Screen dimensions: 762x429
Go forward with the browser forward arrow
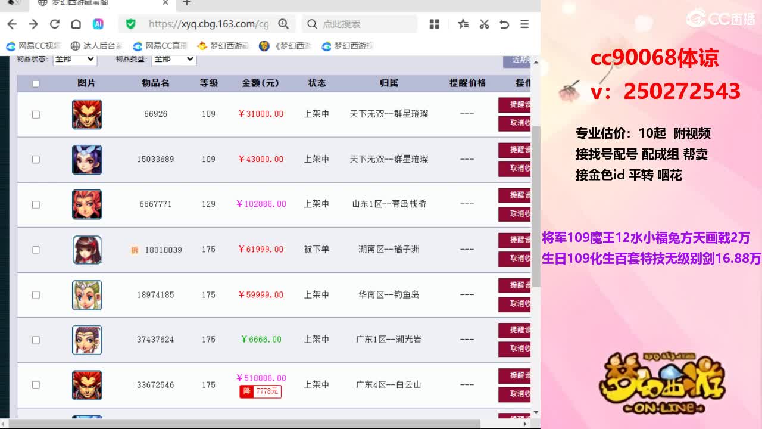33,24
